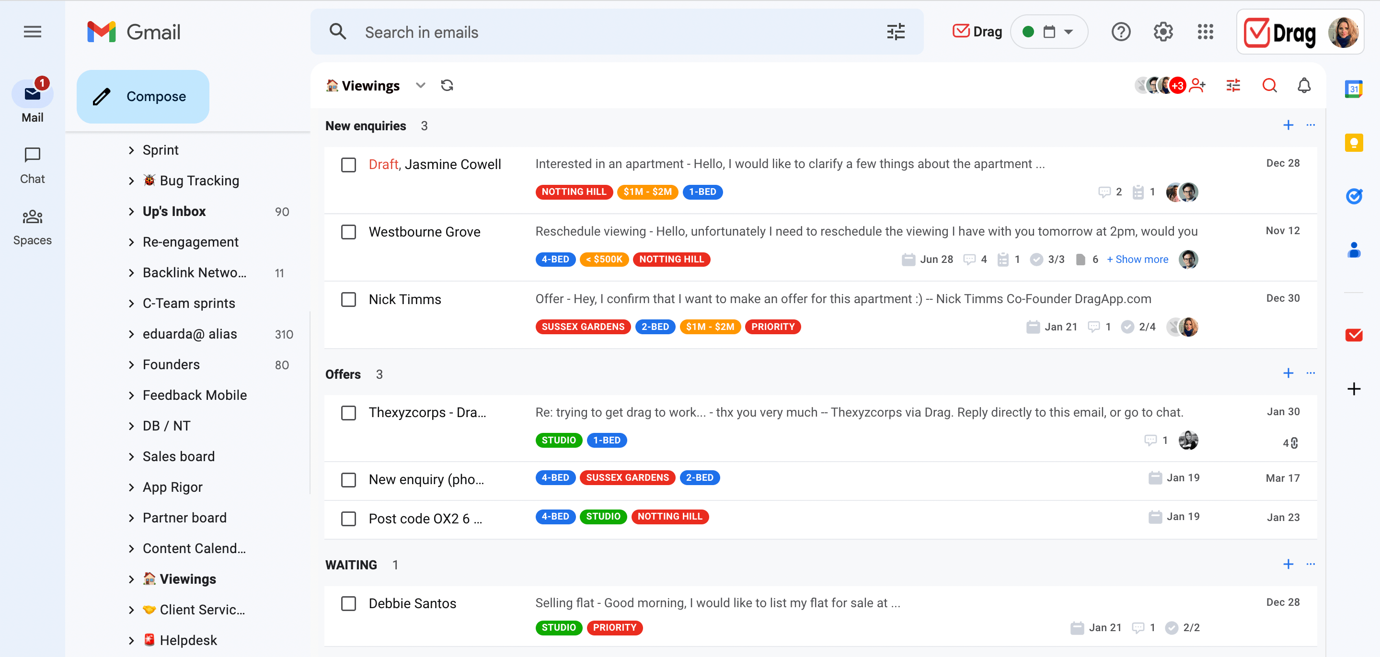
Task: Open Feedback Mobile board
Action: pos(195,396)
